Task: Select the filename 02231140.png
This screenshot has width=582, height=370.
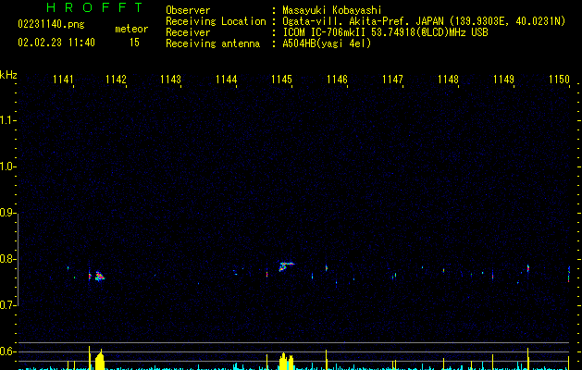Action: [51, 25]
